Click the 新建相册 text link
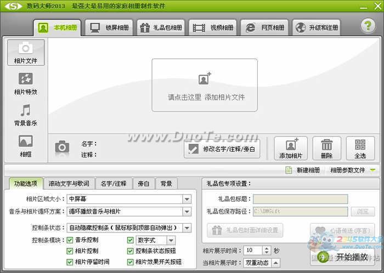The height and width of the screenshot is (273, 384). tap(308, 170)
